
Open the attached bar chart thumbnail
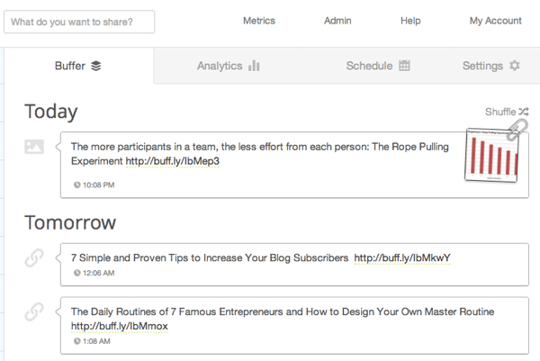491,155
